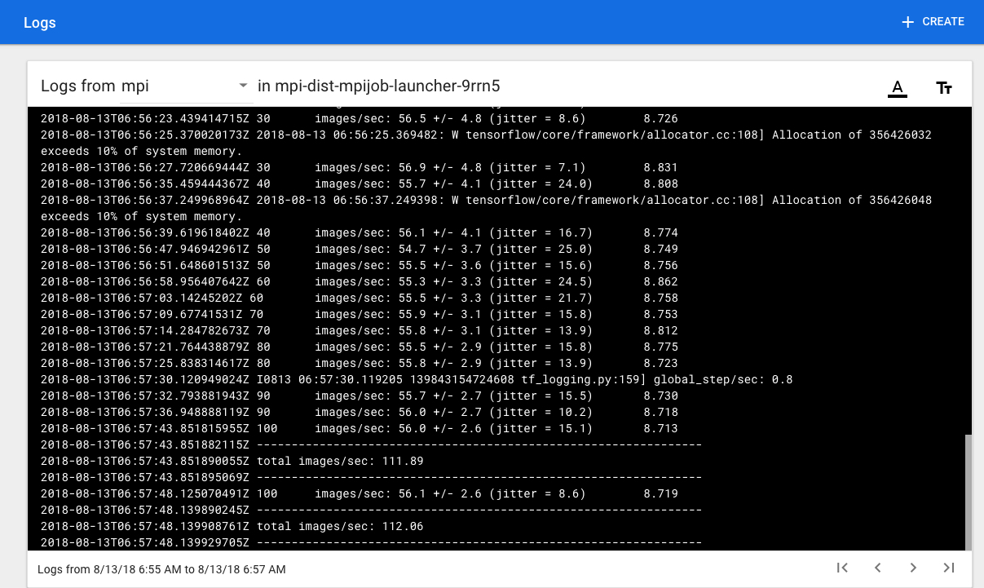Image resolution: width=984 pixels, height=588 pixels.
Task: Click the CREATE button
Action: (x=932, y=22)
